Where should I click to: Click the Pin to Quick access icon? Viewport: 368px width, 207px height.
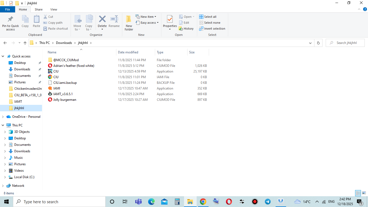[x=11, y=20]
